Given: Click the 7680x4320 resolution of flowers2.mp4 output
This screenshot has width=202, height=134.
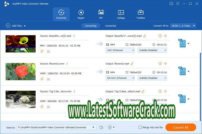Looking at the screenshot, I should 136,73.
